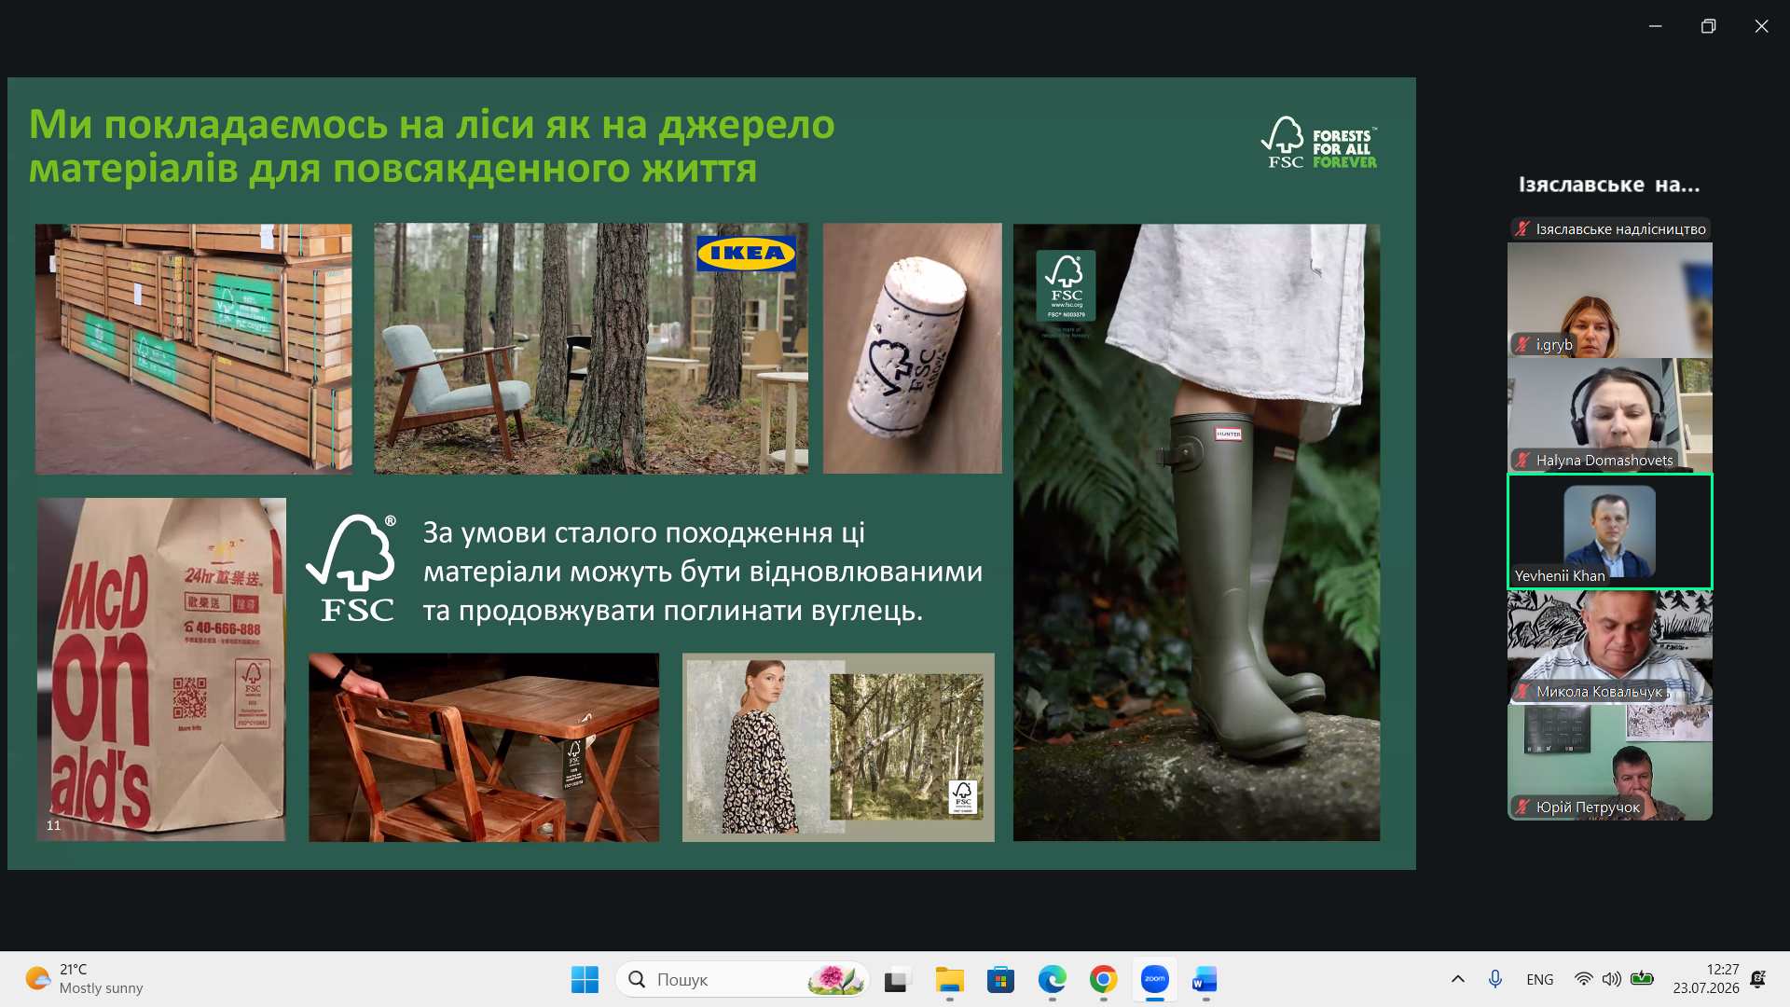The height and width of the screenshot is (1007, 1790).
Task: Click the search magnifier icon on taskbar
Action: 637,979
